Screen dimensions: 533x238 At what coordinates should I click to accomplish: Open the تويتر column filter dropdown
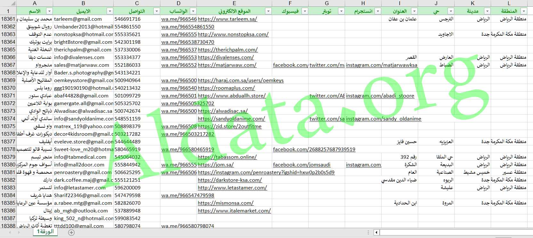click(341, 11)
